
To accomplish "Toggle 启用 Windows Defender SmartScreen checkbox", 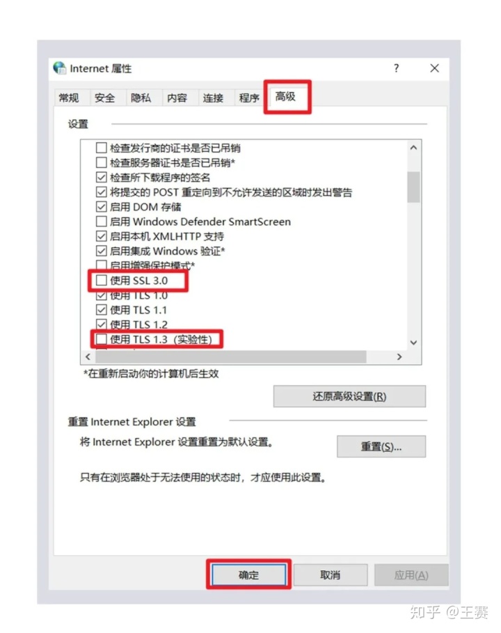I will pos(102,221).
